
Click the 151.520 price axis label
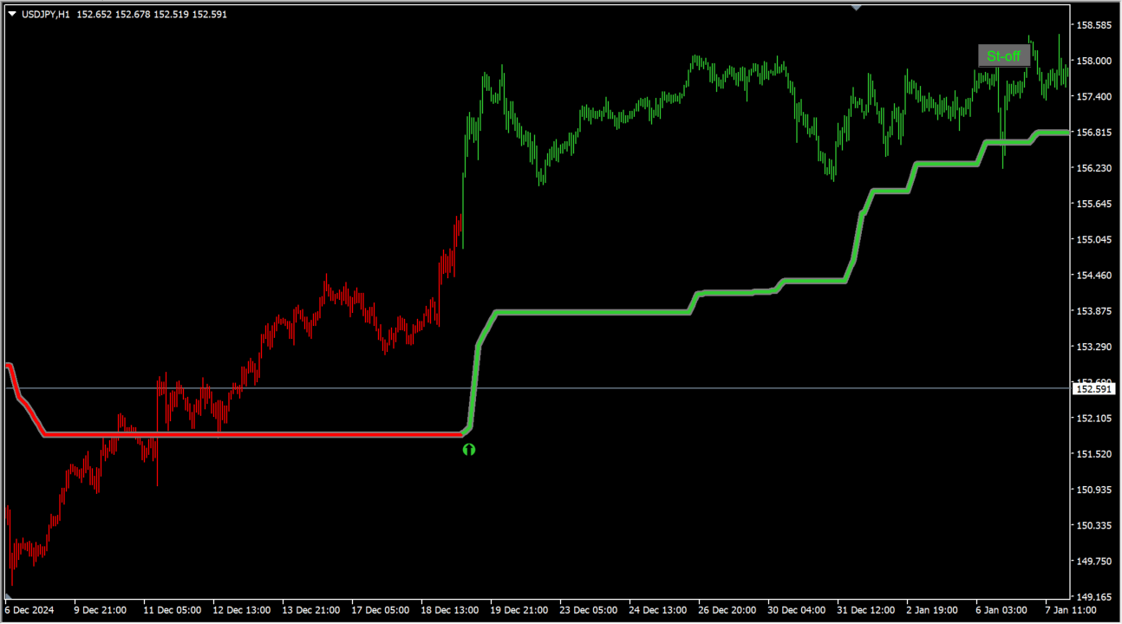[1093, 454]
